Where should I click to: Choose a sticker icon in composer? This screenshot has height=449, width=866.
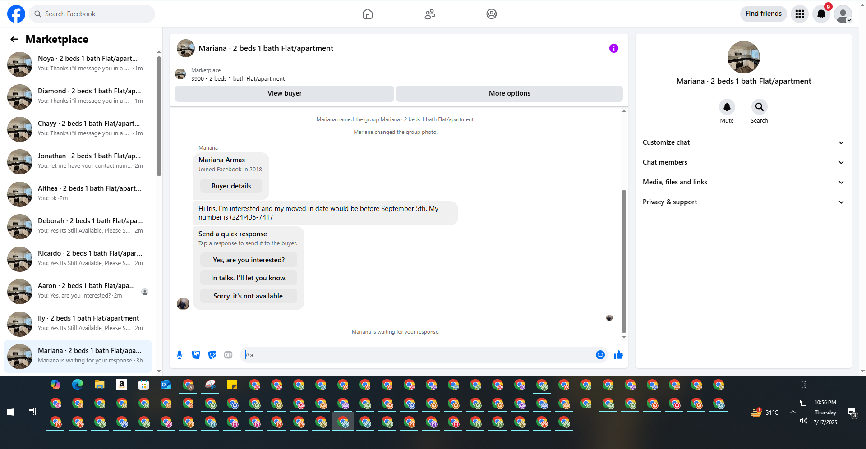[x=212, y=355]
